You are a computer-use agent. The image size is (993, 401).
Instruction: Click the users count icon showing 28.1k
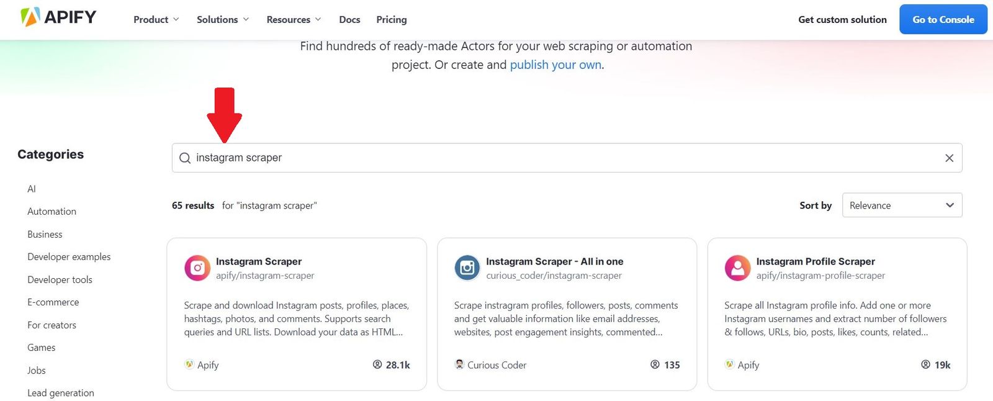coord(378,364)
